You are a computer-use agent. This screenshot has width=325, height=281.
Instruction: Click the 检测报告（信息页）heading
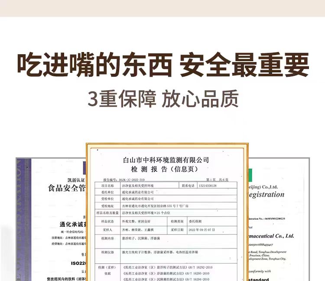pyautogui.click(x=165, y=169)
